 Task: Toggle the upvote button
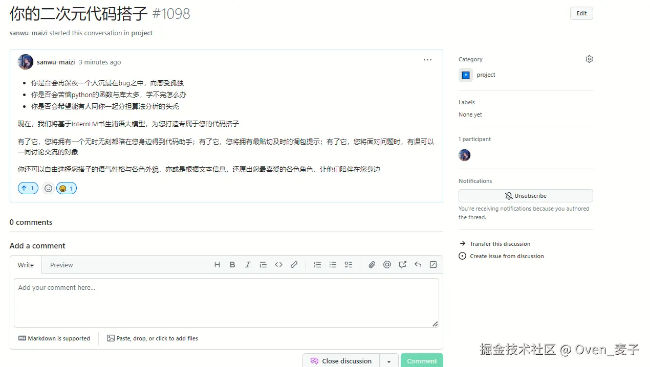point(28,189)
